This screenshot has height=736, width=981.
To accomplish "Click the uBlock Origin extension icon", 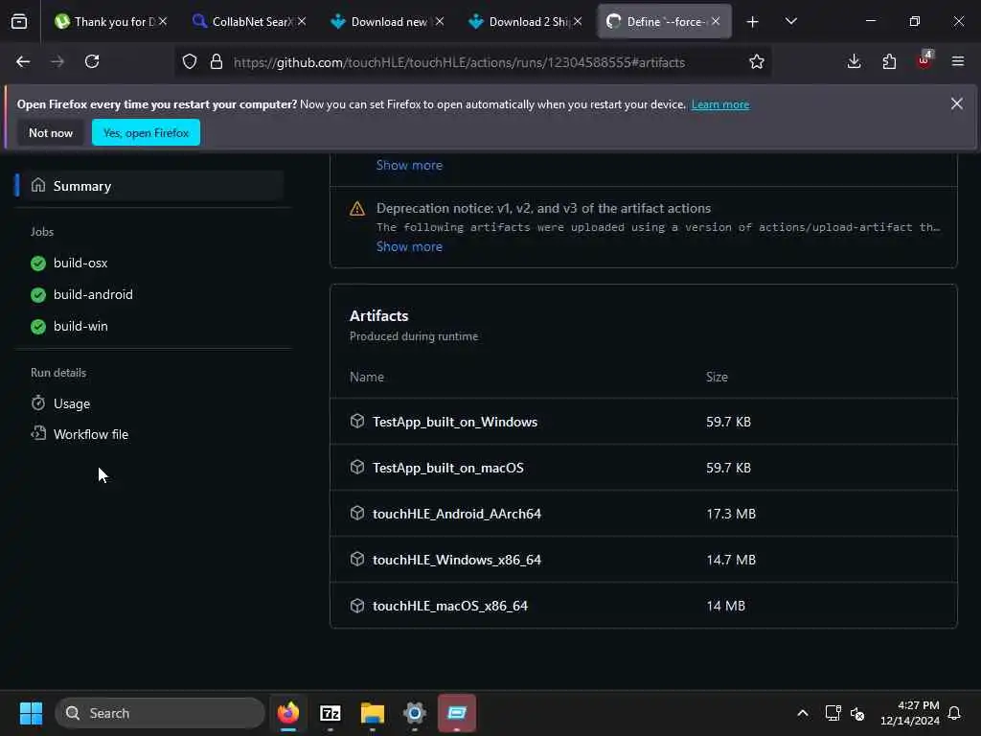I will pyautogui.click(x=924, y=60).
